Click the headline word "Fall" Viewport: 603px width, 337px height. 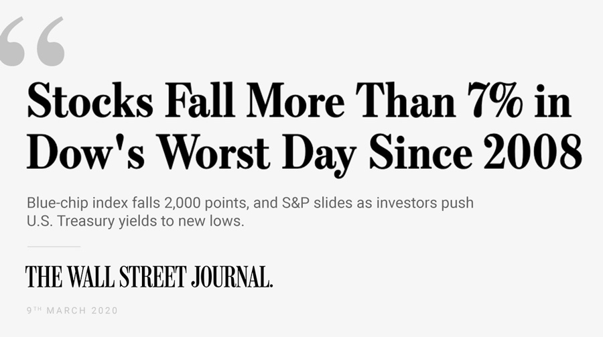(200, 100)
